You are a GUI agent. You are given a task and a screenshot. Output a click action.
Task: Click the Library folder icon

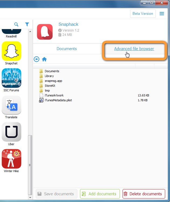click(x=41, y=76)
